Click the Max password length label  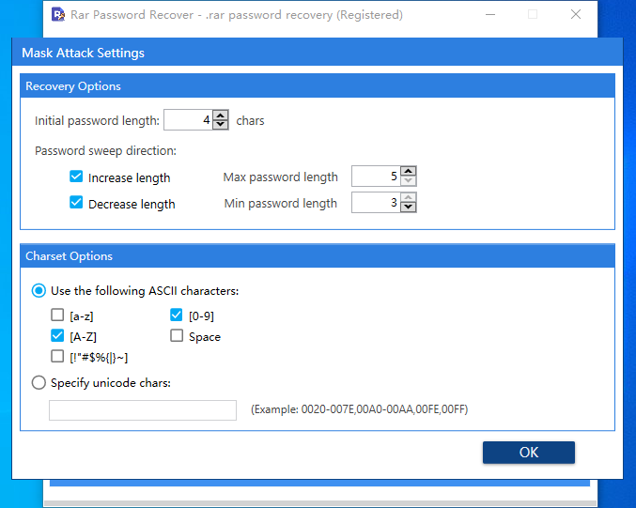[x=280, y=177]
